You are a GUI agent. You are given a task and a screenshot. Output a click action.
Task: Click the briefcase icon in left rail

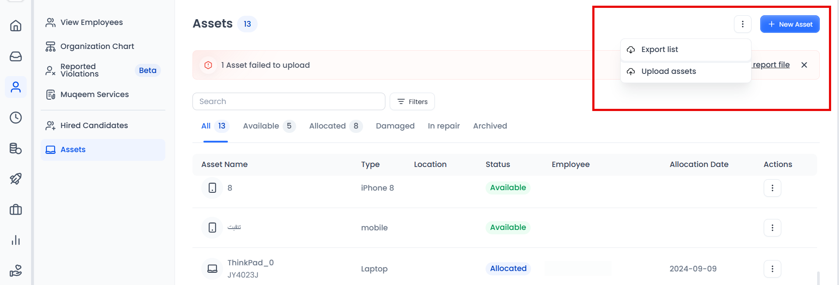pos(16,210)
